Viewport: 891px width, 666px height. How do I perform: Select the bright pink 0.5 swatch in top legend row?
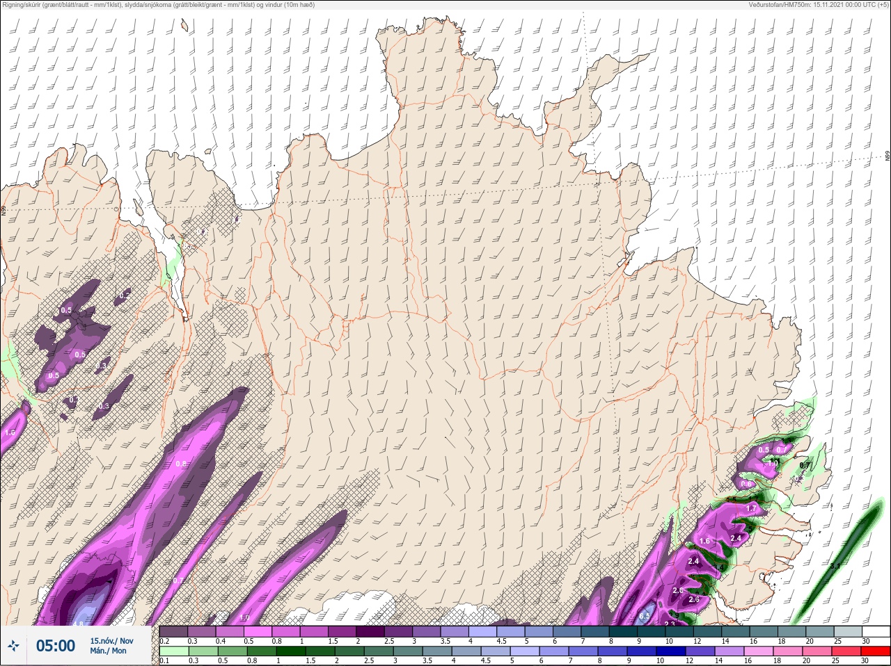pyautogui.click(x=258, y=631)
